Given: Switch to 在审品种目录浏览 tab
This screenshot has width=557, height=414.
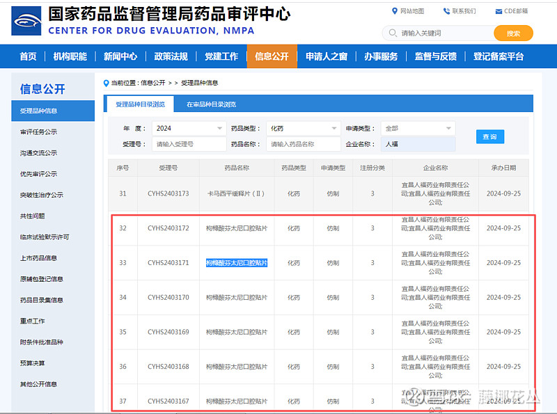Looking at the screenshot, I should (211, 104).
